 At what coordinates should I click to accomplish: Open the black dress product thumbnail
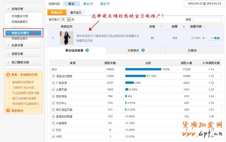pos(67,38)
